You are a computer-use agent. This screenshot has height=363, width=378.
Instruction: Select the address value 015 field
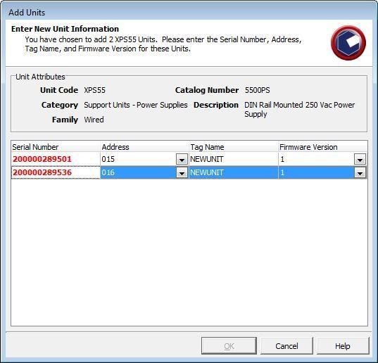pos(139,159)
